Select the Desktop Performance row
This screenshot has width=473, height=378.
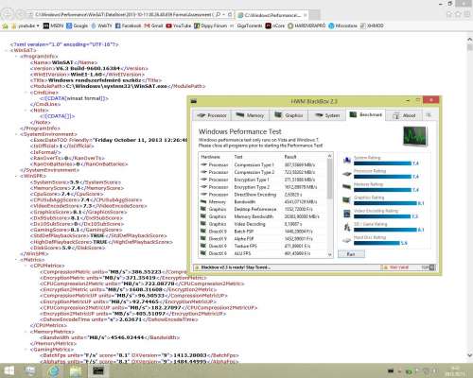pos(263,209)
